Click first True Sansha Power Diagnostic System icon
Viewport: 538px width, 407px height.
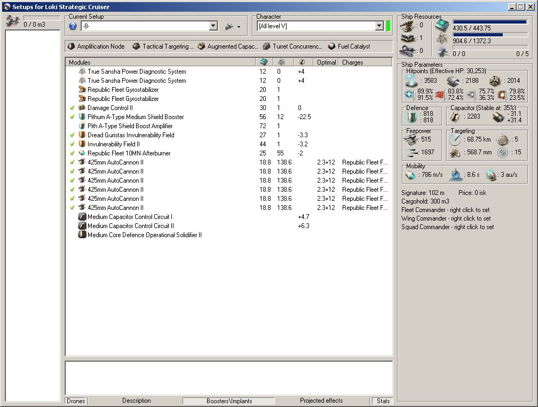(82, 71)
